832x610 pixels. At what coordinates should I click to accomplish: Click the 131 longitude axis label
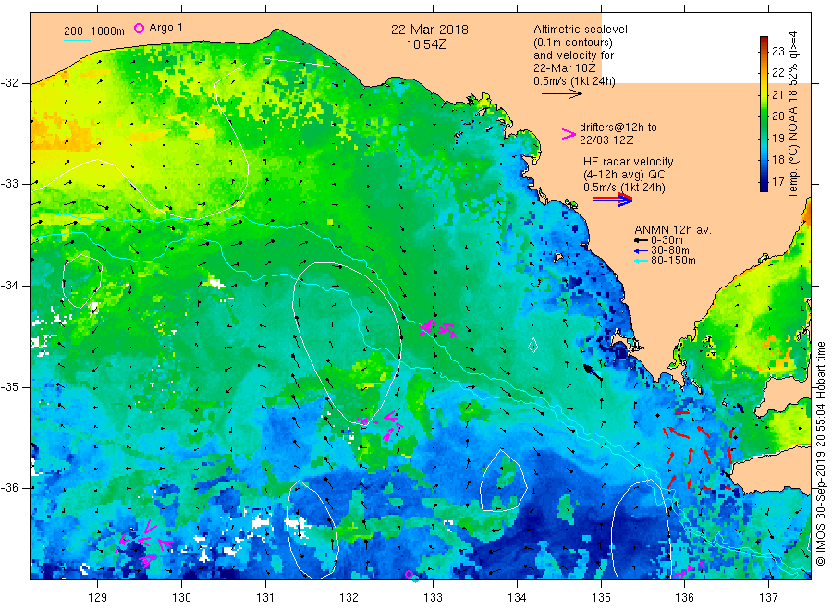[x=265, y=598]
